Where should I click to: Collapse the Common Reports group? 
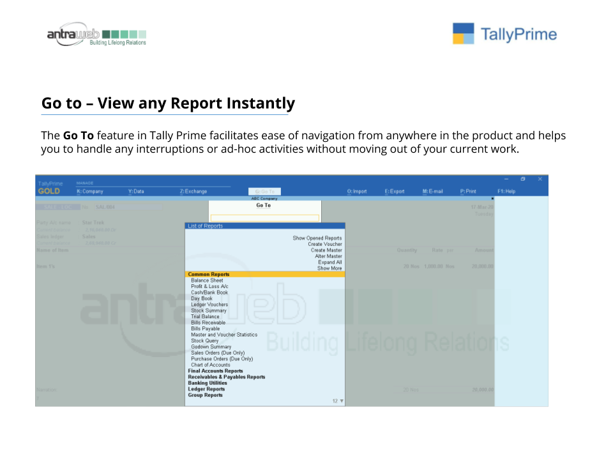[264, 274]
